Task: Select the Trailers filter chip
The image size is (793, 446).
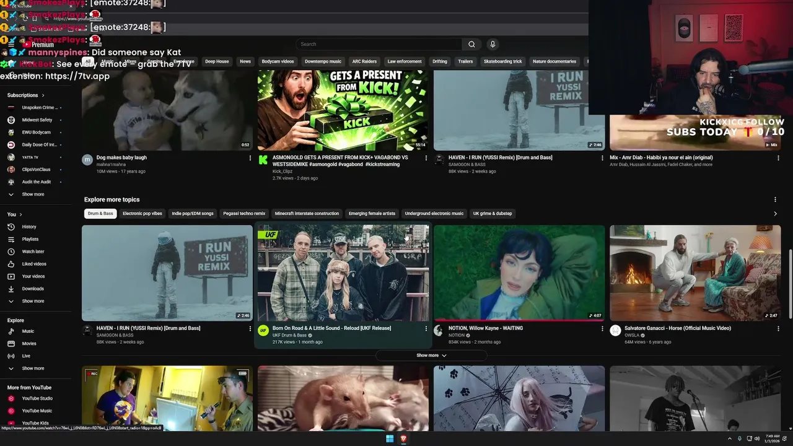Action: tap(465, 61)
